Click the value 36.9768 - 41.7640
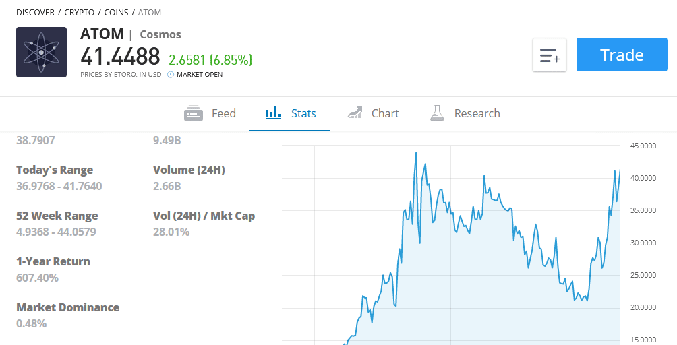677x345 pixels. click(59, 186)
